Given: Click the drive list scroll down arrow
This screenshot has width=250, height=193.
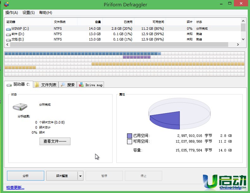Looking at the screenshot, I should point(243,39).
